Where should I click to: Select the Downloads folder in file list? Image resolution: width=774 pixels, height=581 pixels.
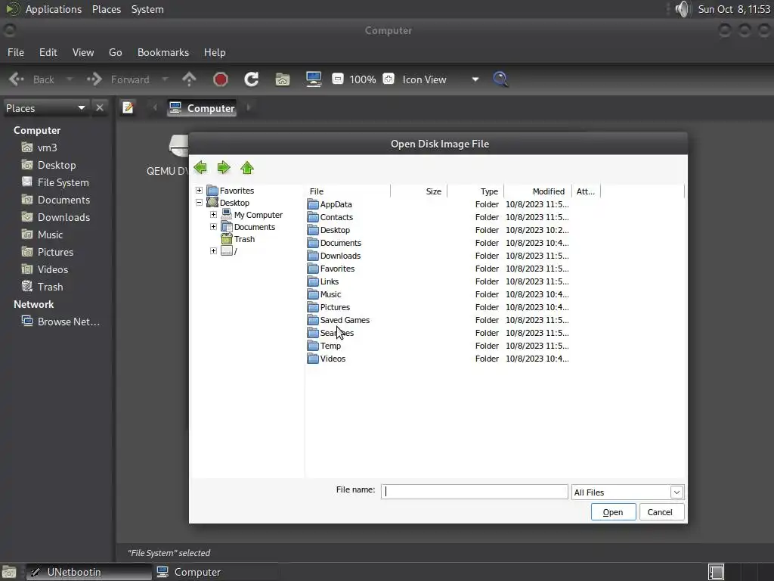333,256
